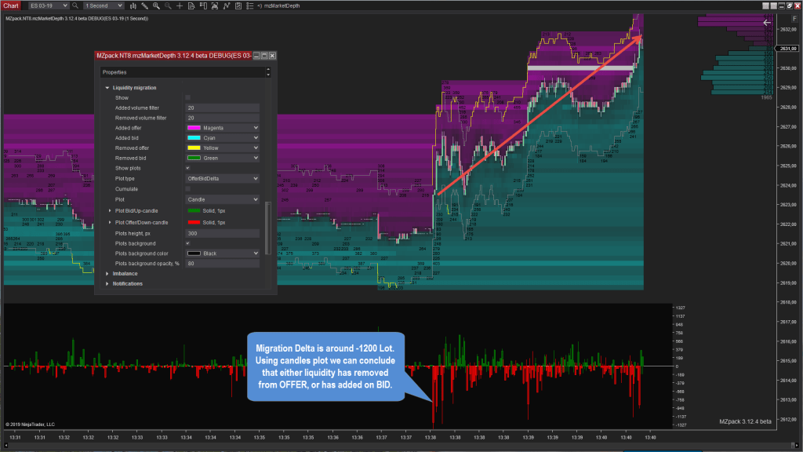Click the Plots height px field

[x=222, y=233]
